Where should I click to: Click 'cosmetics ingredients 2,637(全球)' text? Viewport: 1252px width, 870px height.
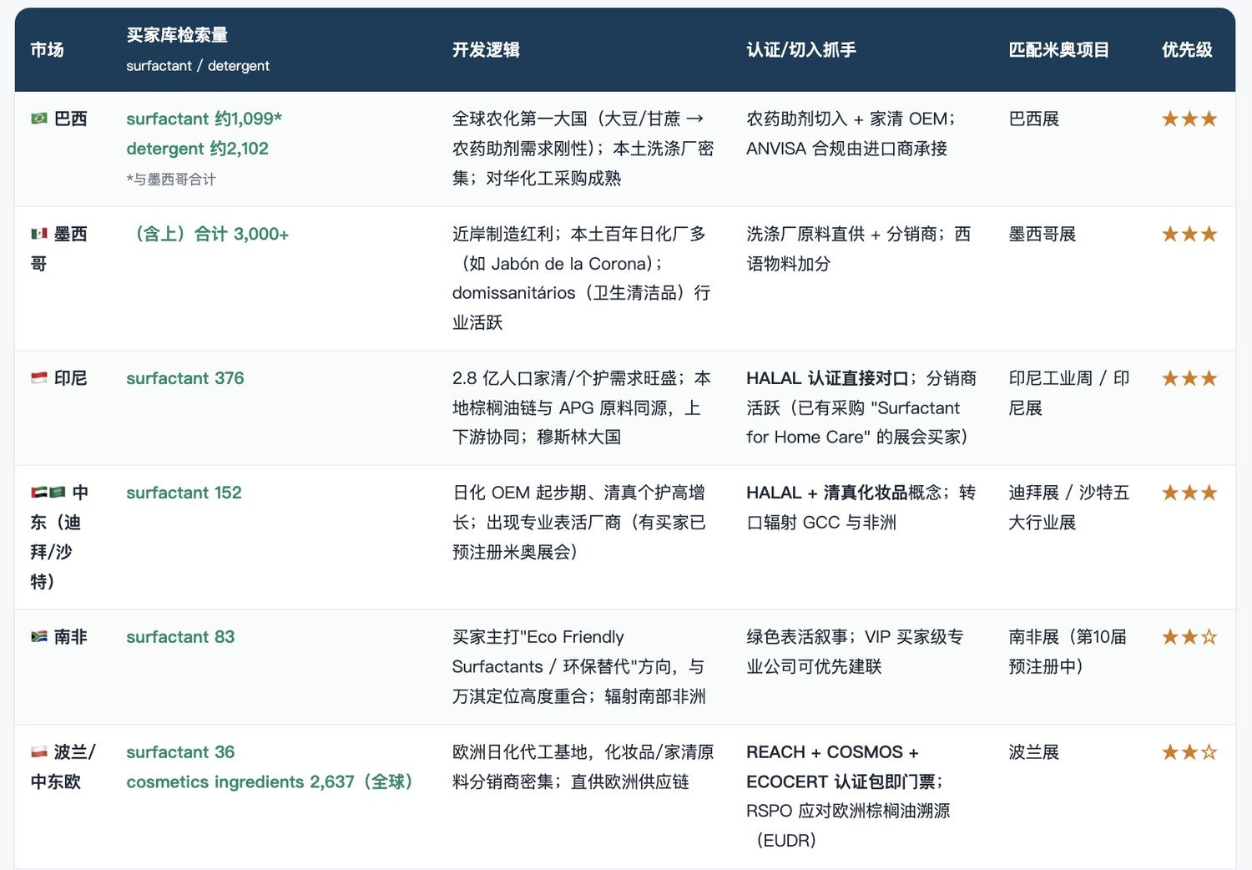(x=270, y=781)
